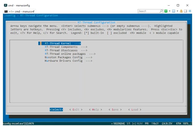Click the search magnifier icon

[x=161, y=11]
